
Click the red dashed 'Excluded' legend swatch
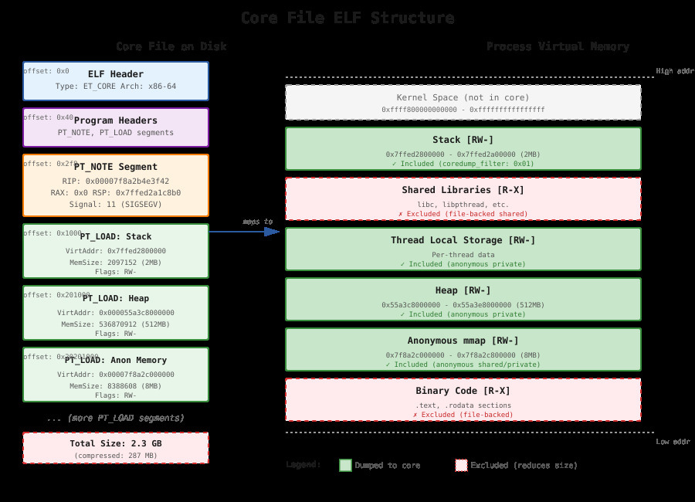pyautogui.click(x=462, y=465)
